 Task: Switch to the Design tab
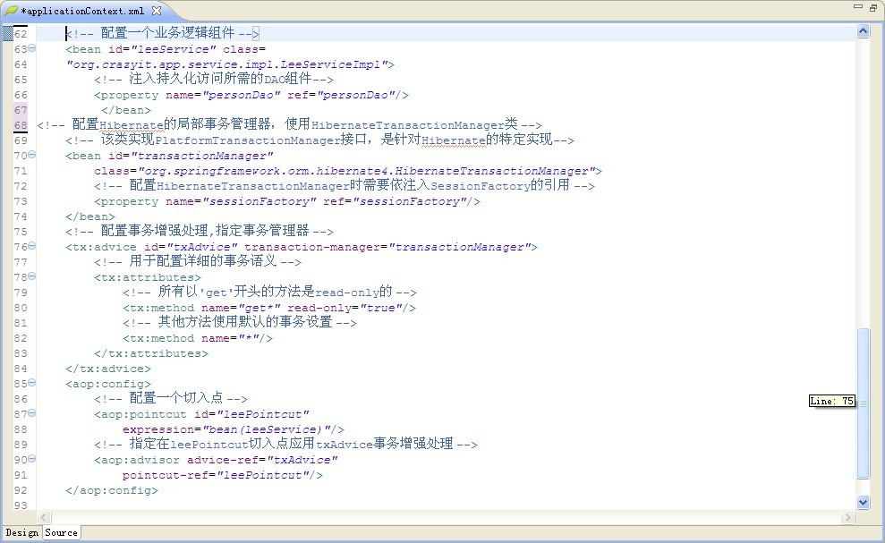click(x=21, y=532)
